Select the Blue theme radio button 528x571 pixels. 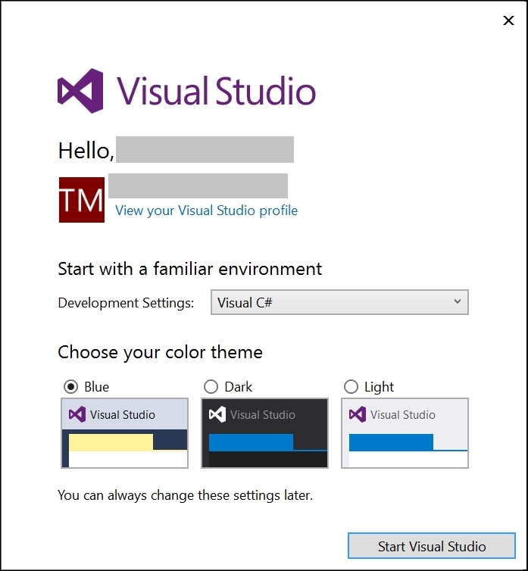pos(70,386)
